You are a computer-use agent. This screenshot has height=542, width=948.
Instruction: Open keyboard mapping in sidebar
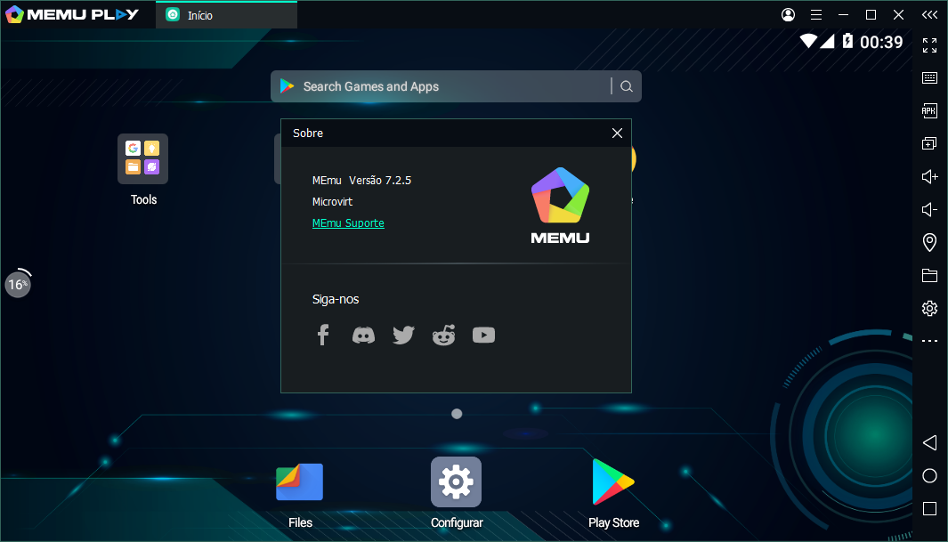pyautogui.click(x=929, y=77)
